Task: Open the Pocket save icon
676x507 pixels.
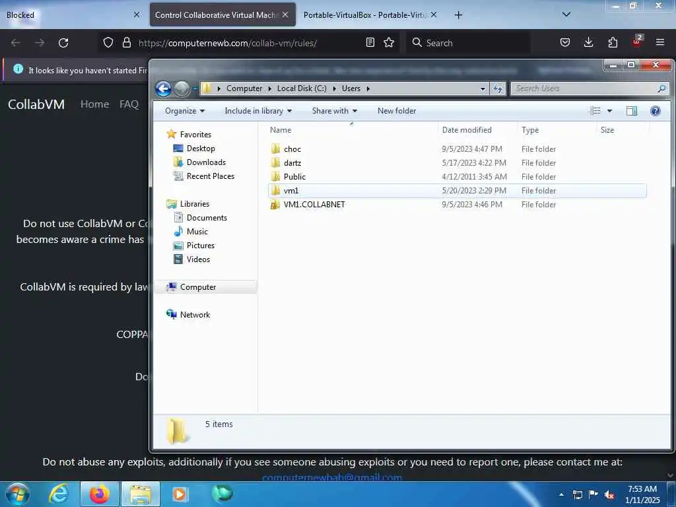Action: [565, 42]
